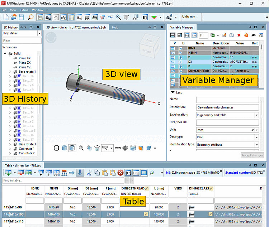269x227 pixels.
Task: Select Plane XY in history tree
Action: [24, 58]
